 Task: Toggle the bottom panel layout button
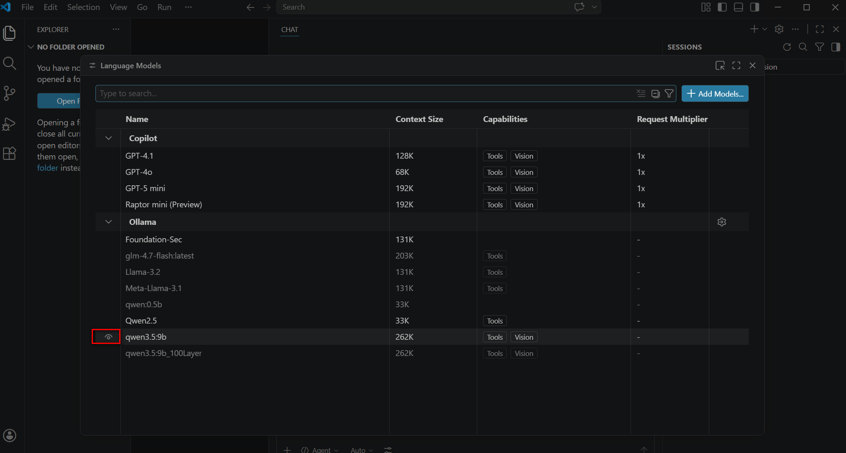pyautogui.click(x=738, y=7)
